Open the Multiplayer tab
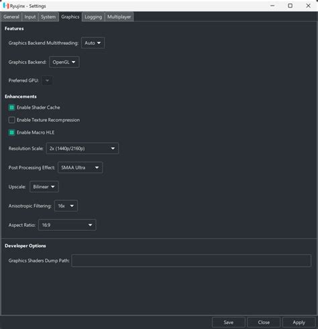This screenshot has height=329, width=318. [x=119, y=17]
